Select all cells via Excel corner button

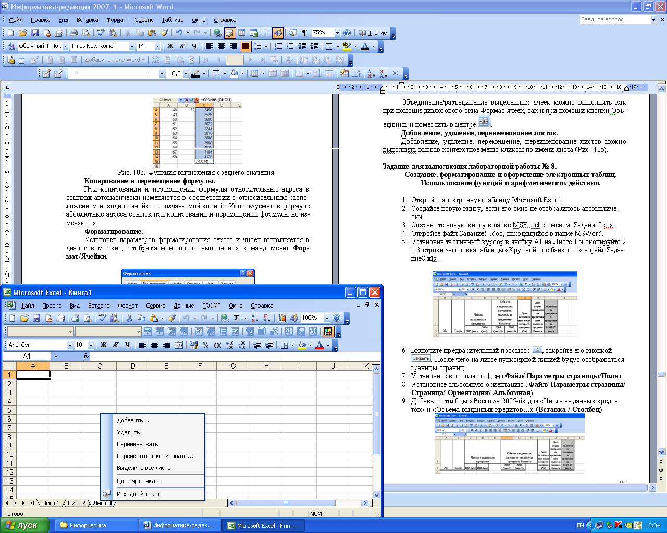point(10,366)
